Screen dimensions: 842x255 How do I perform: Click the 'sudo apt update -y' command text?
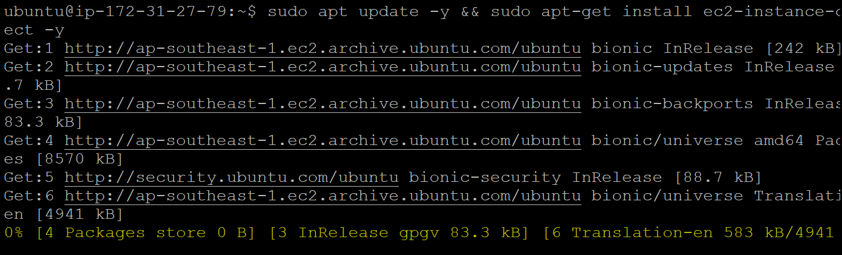[x=359, y=12]
